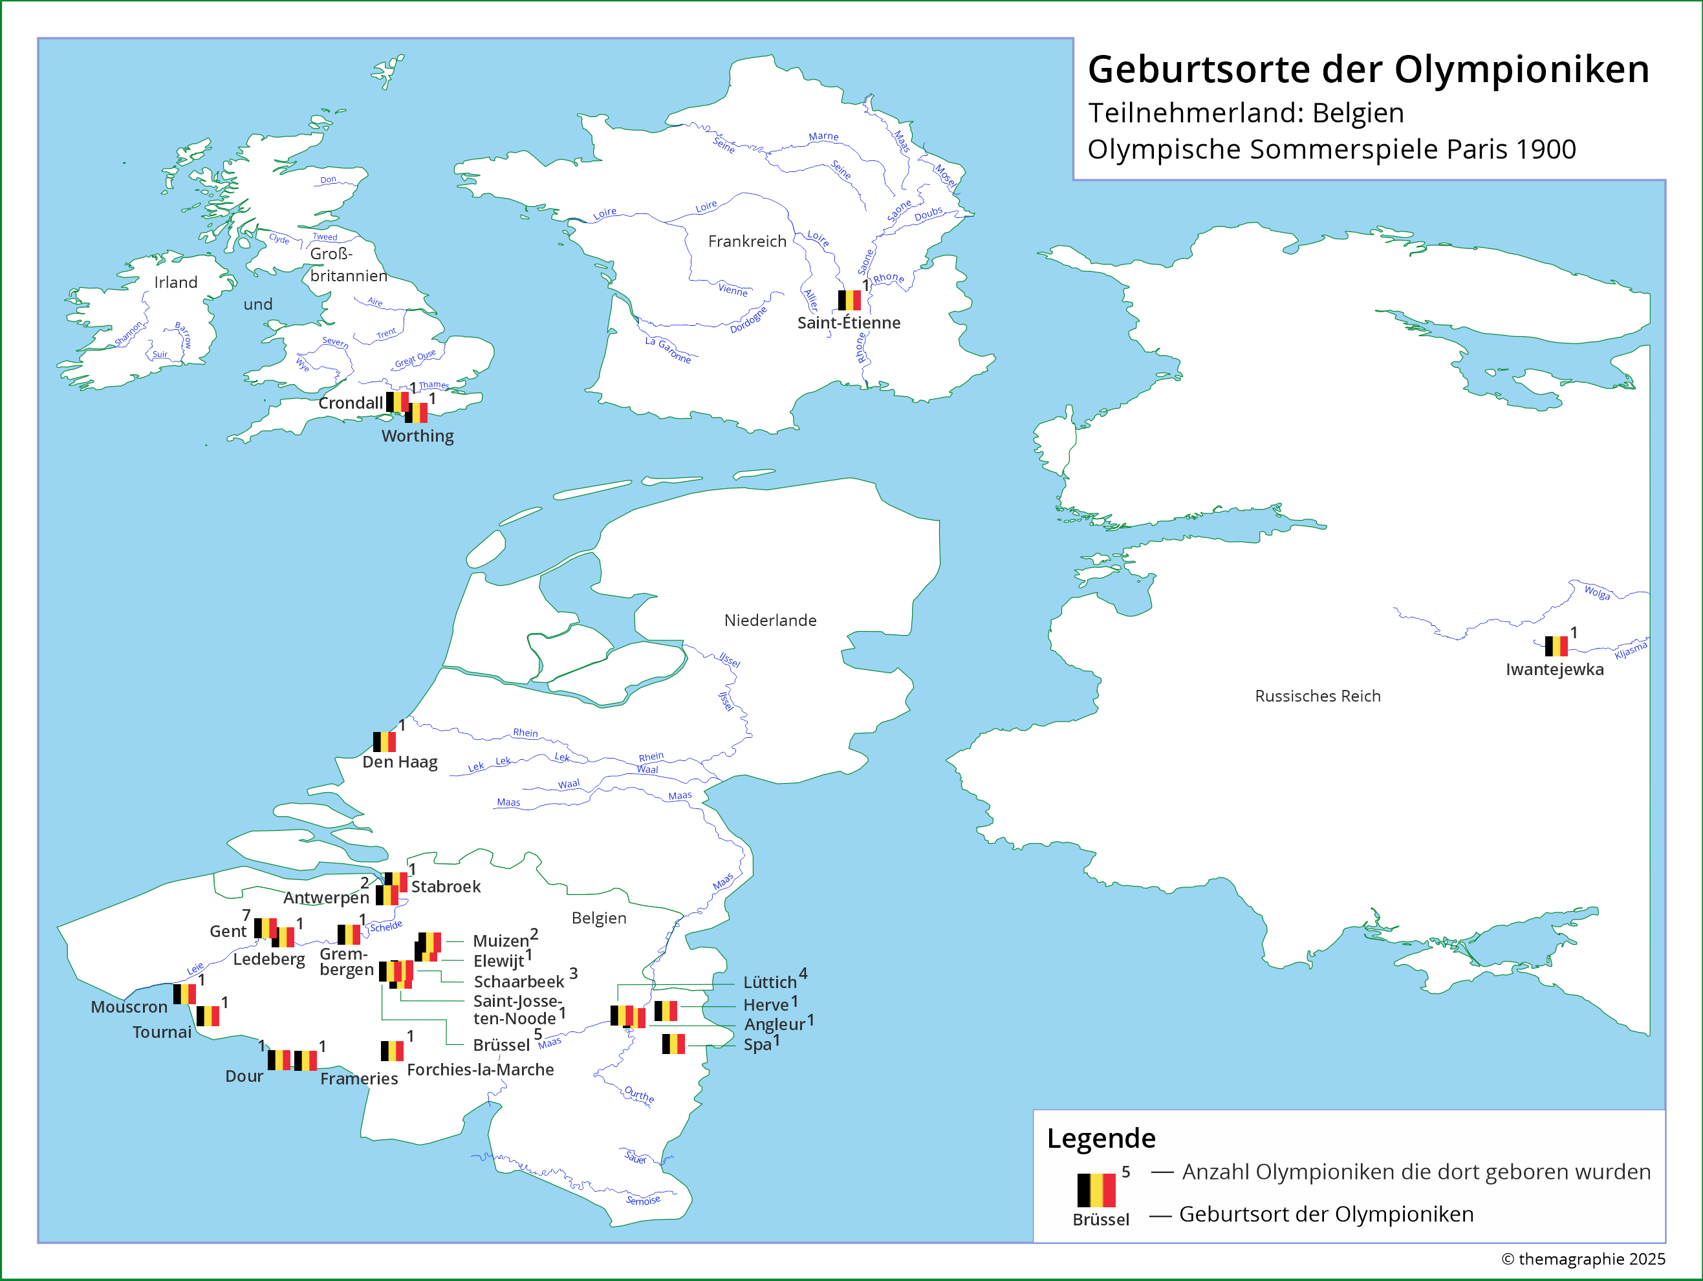The height and width of the screenshot is (1281, 1703).
Task: Click the Worthing flag marker
Action: click(x=417, y=413)
